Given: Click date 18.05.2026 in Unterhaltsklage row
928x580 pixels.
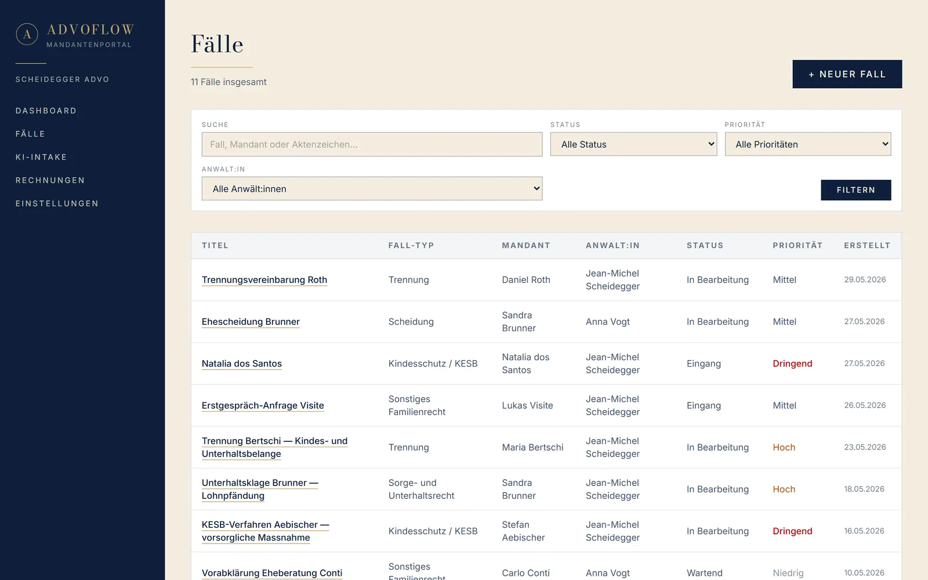Looking at the screenshot, I should [864, 489].
